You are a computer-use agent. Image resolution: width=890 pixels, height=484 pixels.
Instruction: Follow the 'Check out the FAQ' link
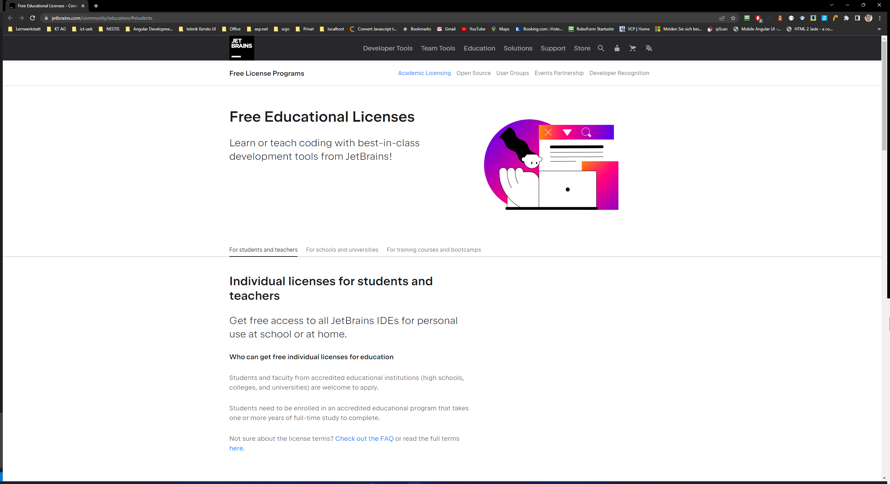pos(364,438)
